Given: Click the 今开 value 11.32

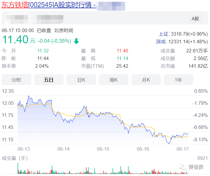Looking at the screenshot, I should (x=43, y=51).
